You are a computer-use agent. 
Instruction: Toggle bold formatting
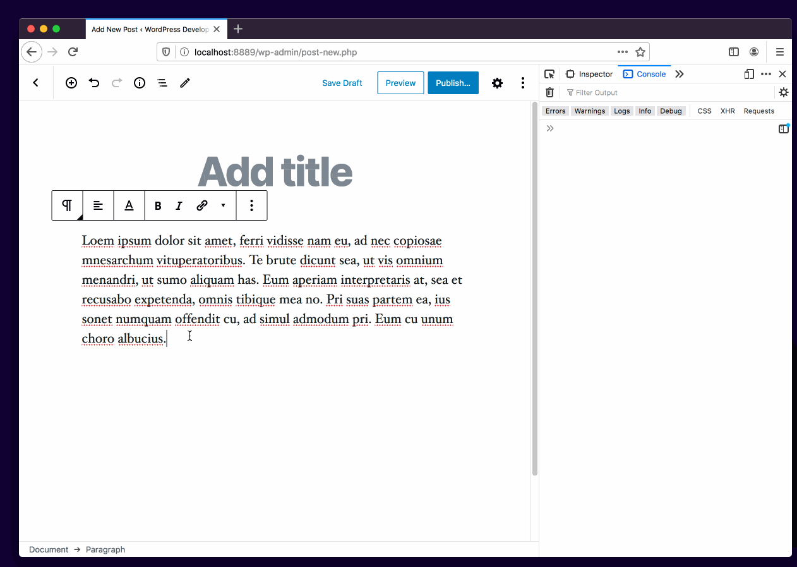coord(158,205)
